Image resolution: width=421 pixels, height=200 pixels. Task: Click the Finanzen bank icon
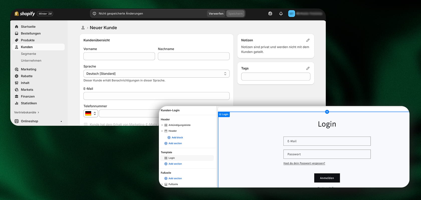click(x=17, y=96)
